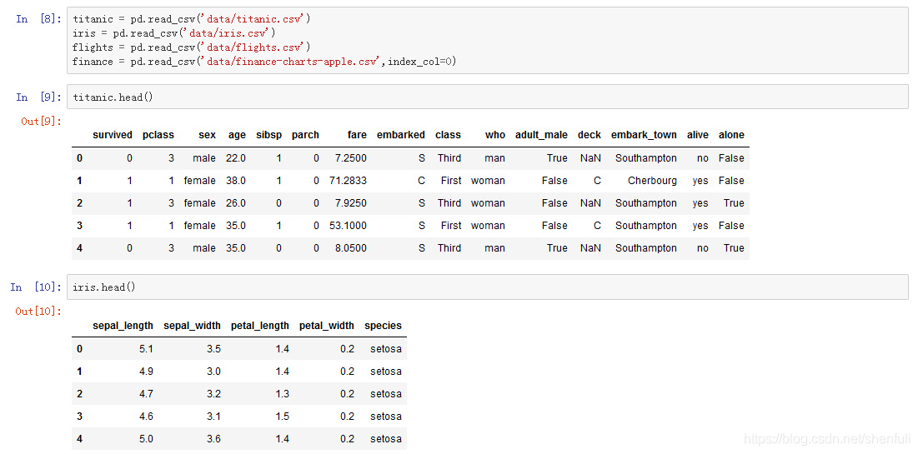
Task: Select the iris.head() code cell
Action: coord(488,287)
